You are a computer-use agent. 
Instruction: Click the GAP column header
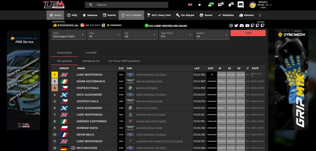(x=210, y=68)
